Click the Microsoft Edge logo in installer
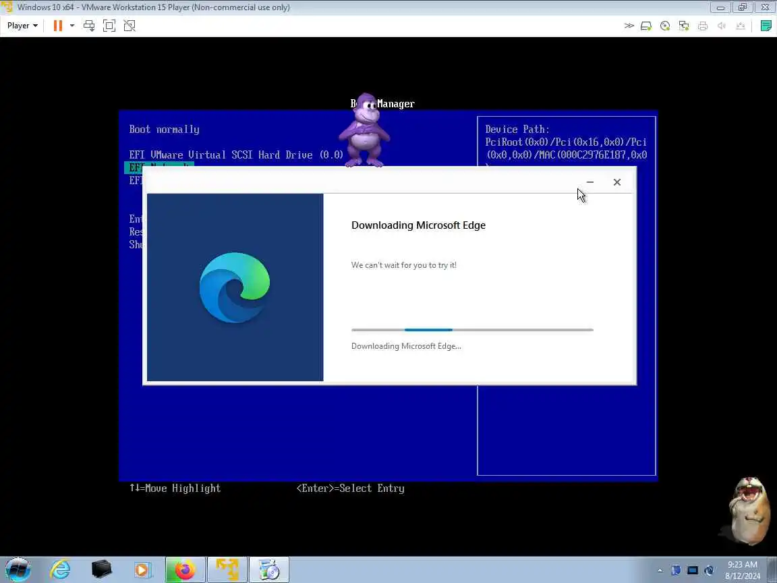Screen dimensions: 777x583 click(x=235, y=287)
